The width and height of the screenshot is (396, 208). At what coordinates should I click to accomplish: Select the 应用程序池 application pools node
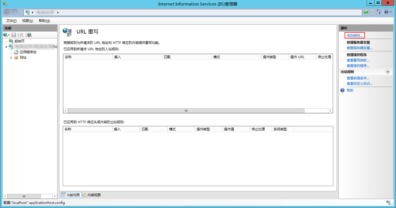coord(28,52)
